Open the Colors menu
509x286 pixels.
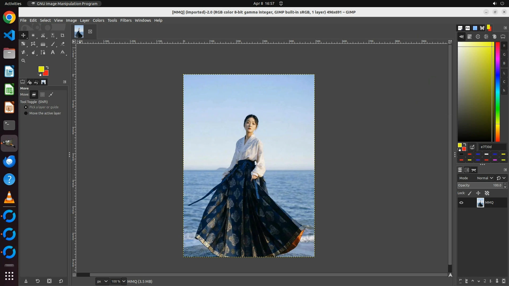click(x=98, y=20)
